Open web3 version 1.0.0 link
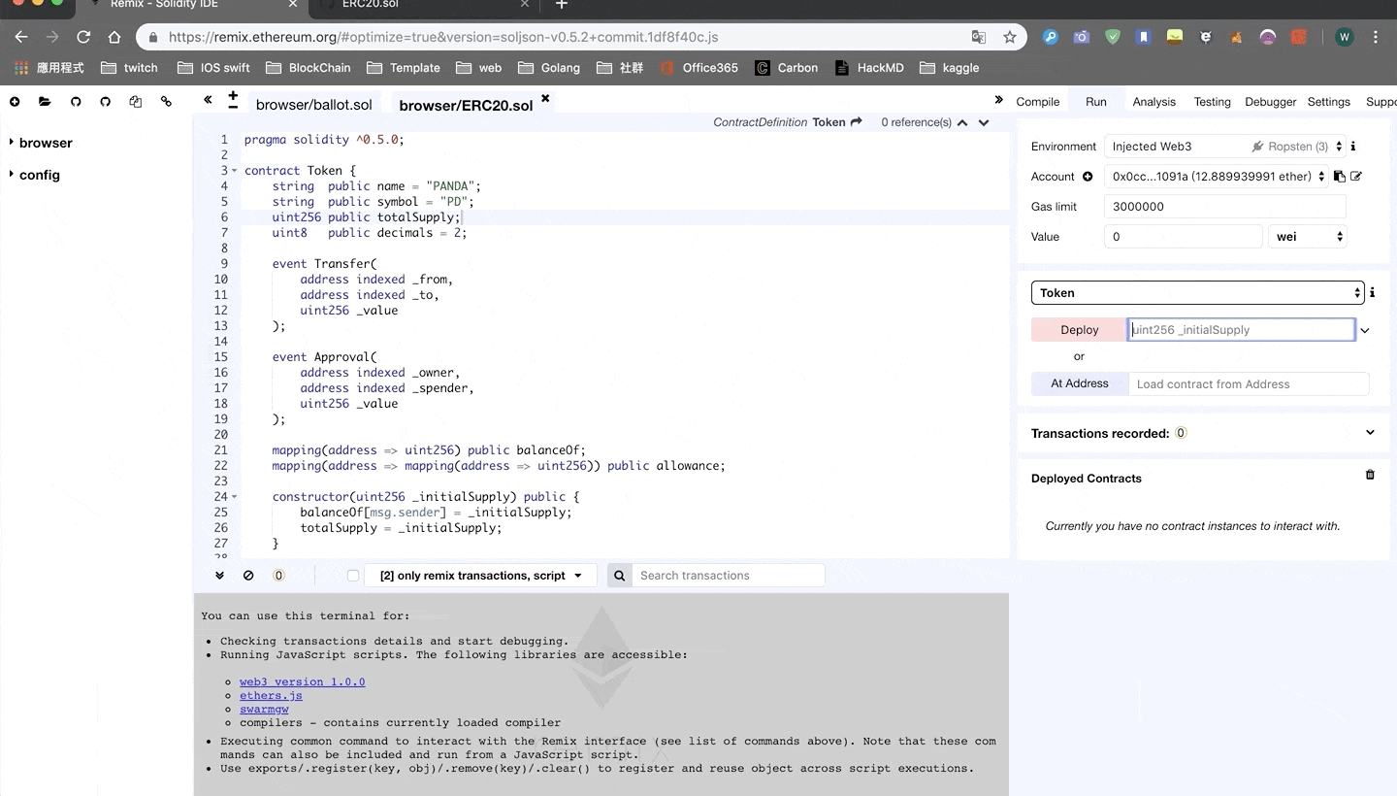 (302, 681)
